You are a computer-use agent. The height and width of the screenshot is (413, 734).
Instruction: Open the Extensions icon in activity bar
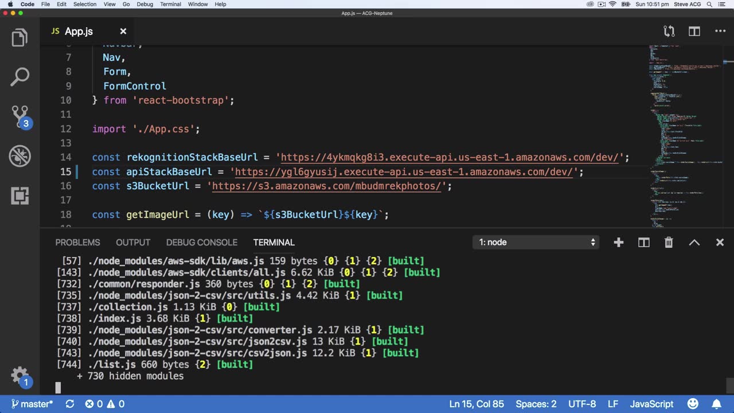click(x=19, y=196)
